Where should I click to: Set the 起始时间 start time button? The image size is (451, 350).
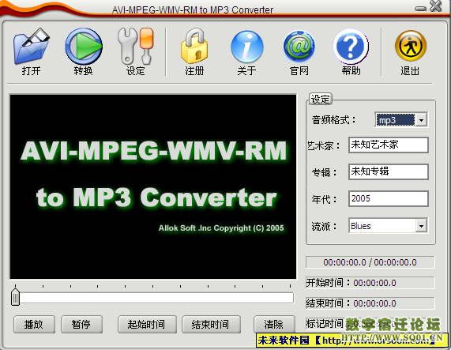click(x=147, y=325)
